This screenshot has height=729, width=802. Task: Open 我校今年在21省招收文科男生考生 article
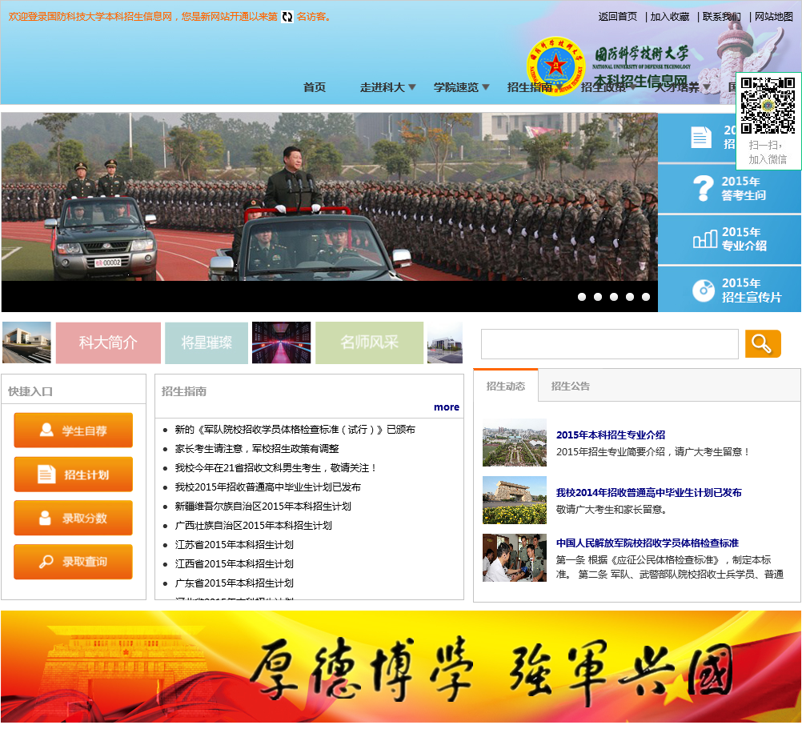(276, 468)
